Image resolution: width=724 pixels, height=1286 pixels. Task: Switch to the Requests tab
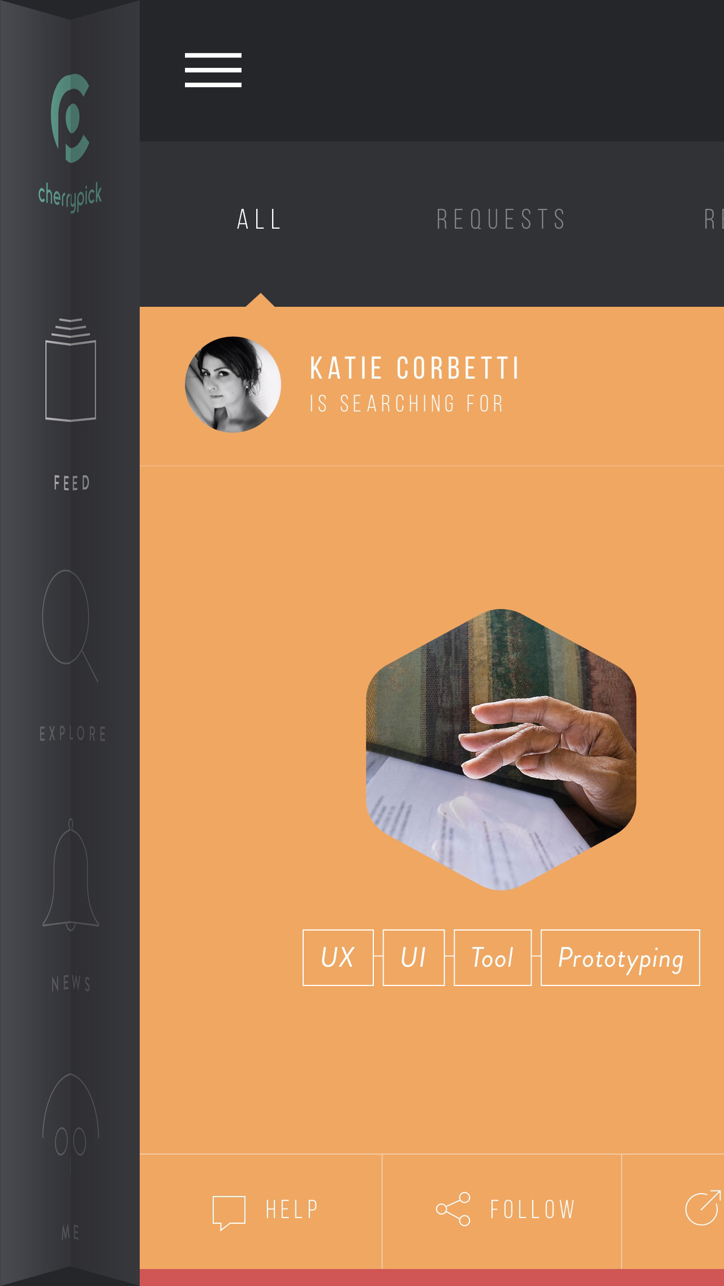[501, 220]
